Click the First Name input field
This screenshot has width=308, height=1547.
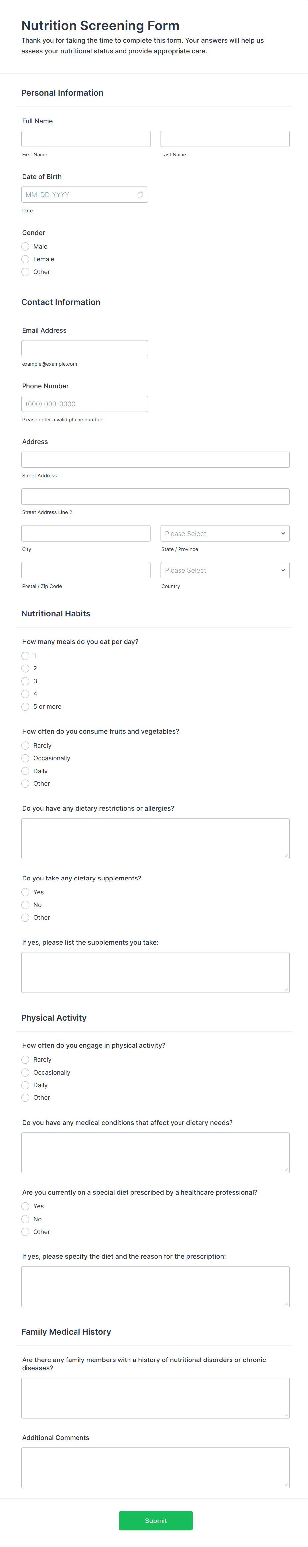pyautogui.click(x=85, y=139)
